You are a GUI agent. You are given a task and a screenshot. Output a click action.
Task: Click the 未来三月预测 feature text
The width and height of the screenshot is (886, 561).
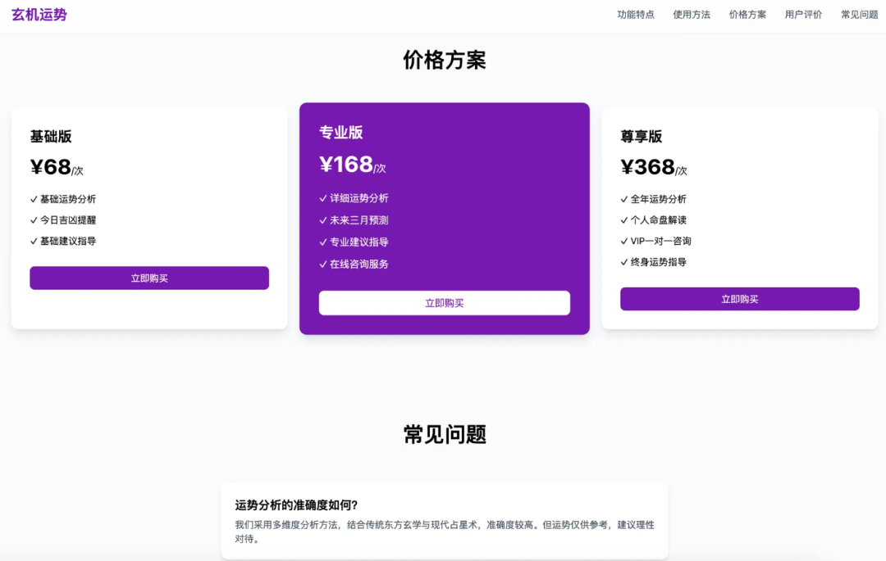(359, 219)
